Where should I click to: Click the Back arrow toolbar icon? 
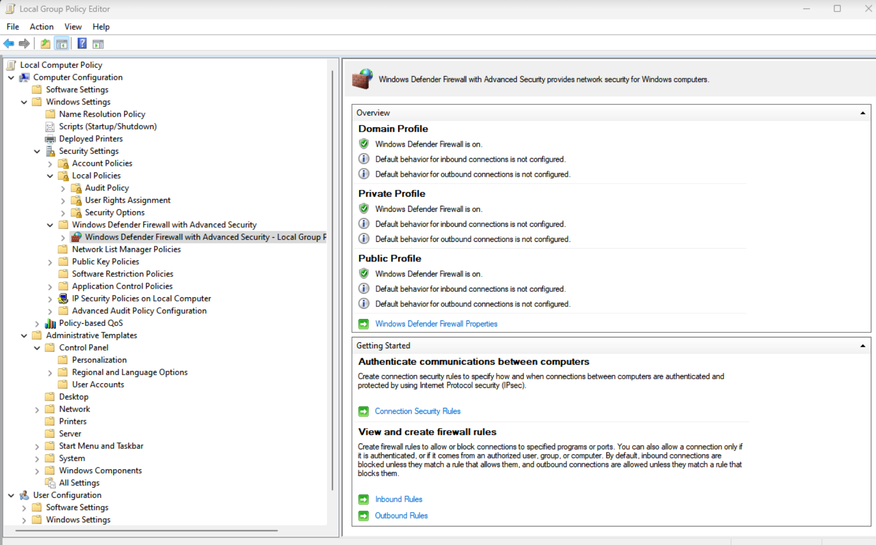click(9, 44)
